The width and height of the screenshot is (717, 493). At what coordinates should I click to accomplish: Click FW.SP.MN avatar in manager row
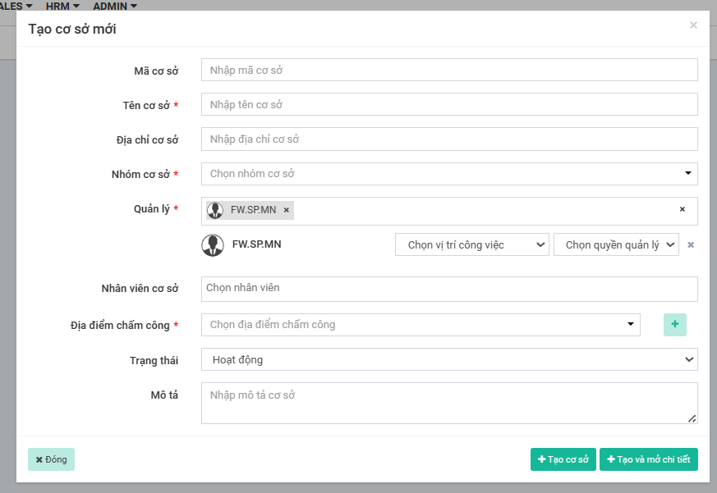[213, 245]
